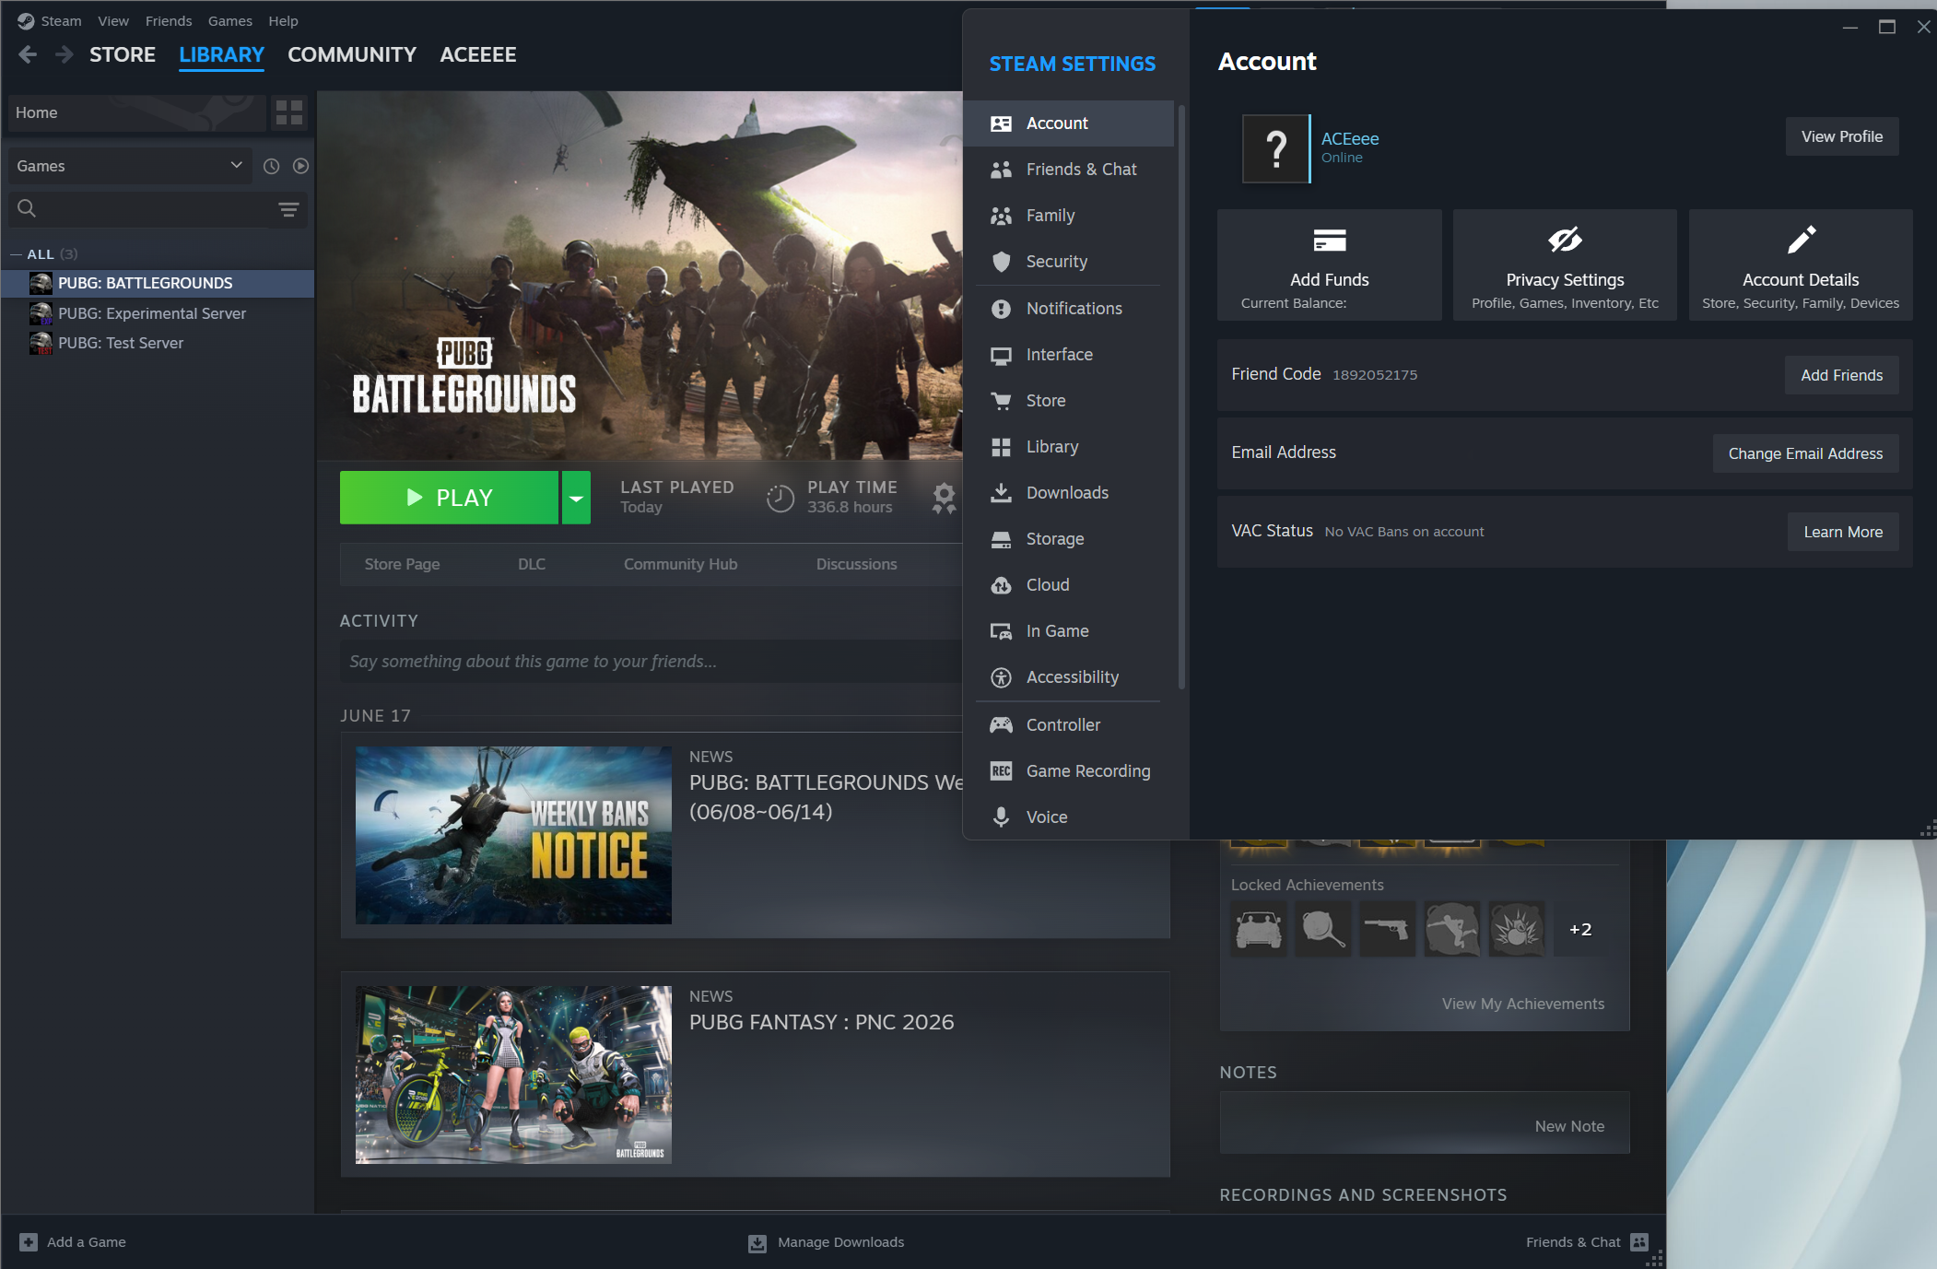Screen dimensions: 1937x1269
Task: Click the library search magnifier icon
Action: tap(27, 208)
